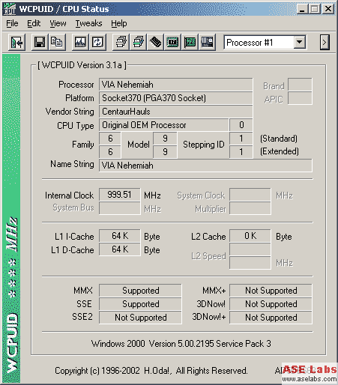The image size is (338, 385).
Task: Open the Processor #1 dropdown arrow
Action: click(299, 42)
